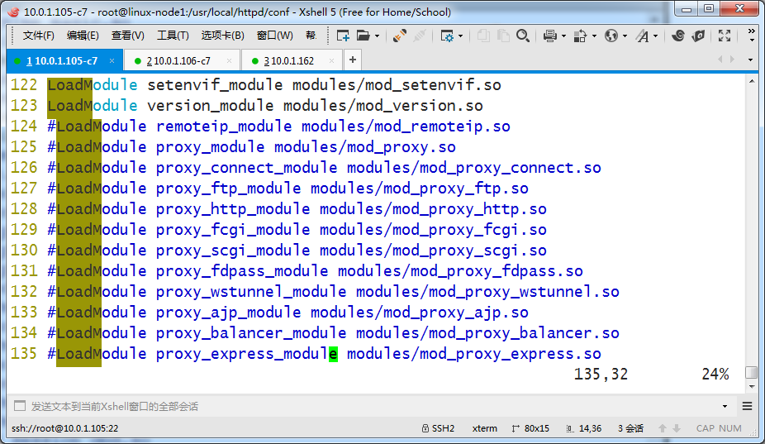Open the compose bar options hamburger button

click(x=747, y=406)
